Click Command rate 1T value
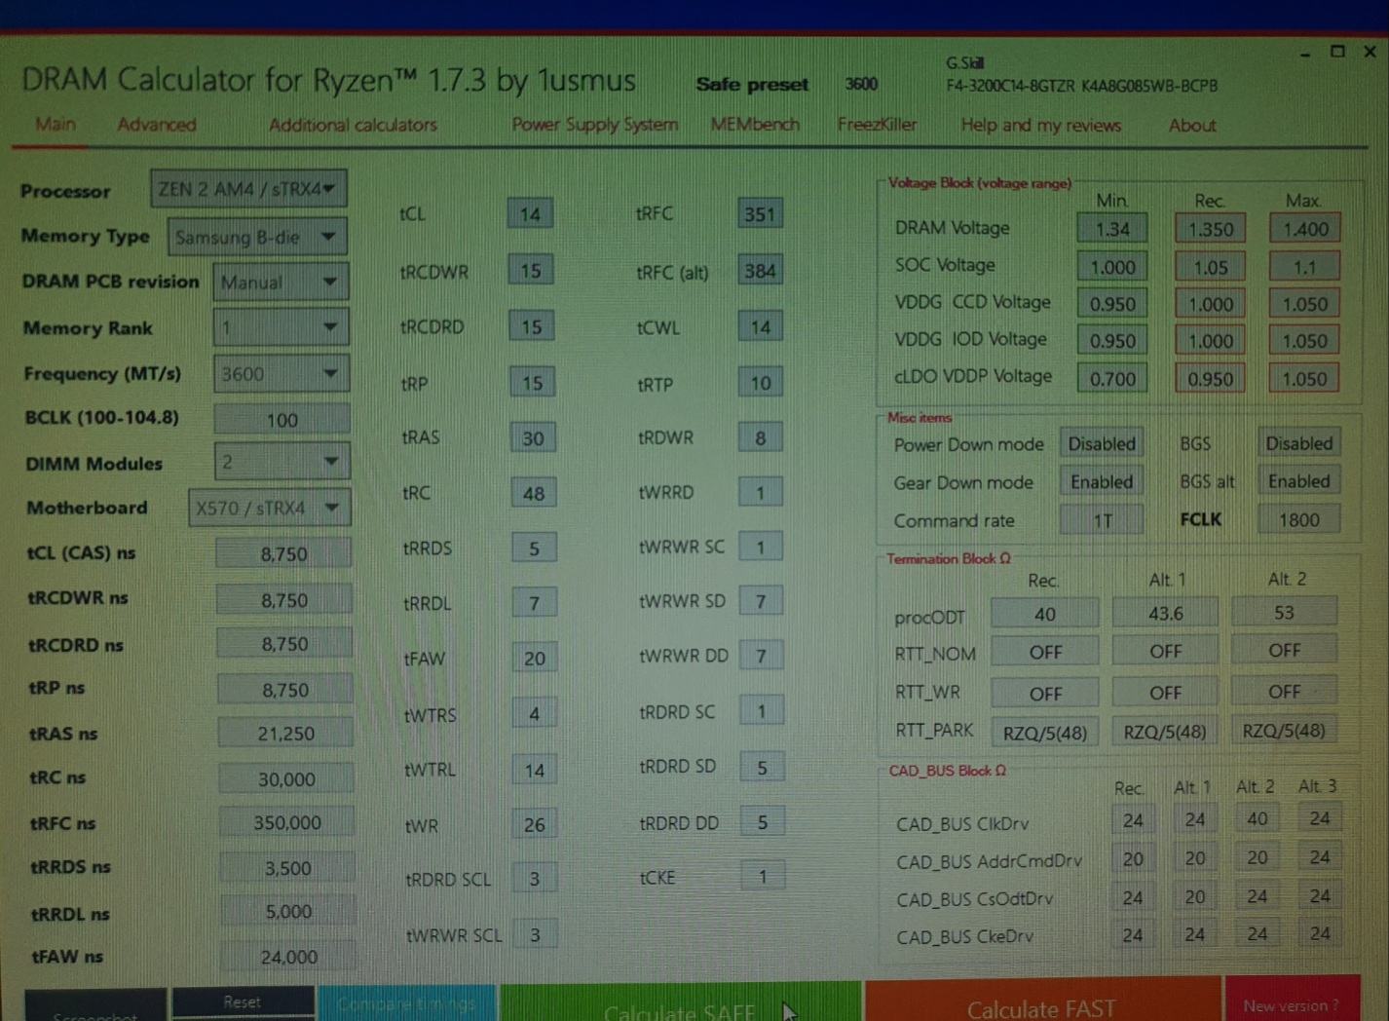The image size is (1389, 1021). [x=1102, y=520]
